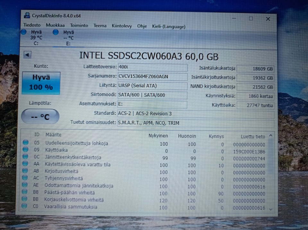Open the Teema menu
Image resolution: width=308 pixels, height=230 pixels.
[x=100, y=26]
